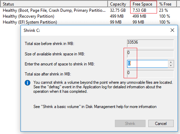The width and height of the screenshot is (180, 134).
Task: Click the 23 % free cell
Action: pyautogui.click(x=163, y=10)
